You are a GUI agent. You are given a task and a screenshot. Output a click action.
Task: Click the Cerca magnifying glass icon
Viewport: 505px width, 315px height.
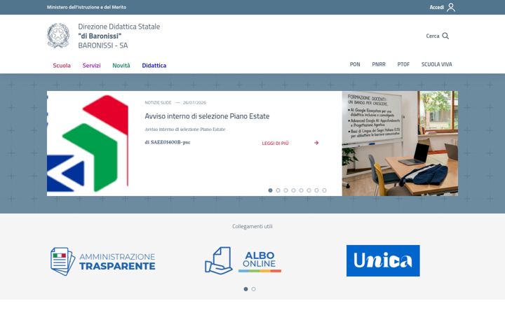pyautogui.click(x=445, y=36)
